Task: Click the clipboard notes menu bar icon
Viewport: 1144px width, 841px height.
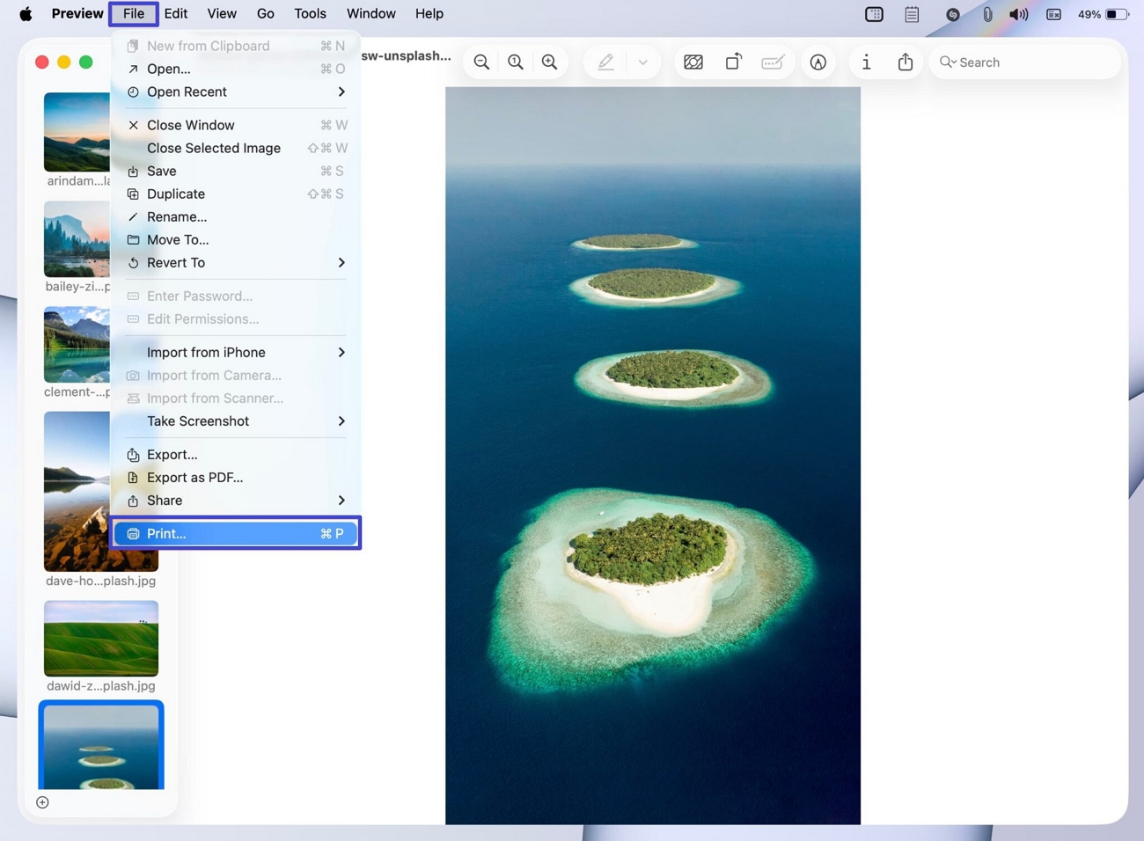Action: 912,14
